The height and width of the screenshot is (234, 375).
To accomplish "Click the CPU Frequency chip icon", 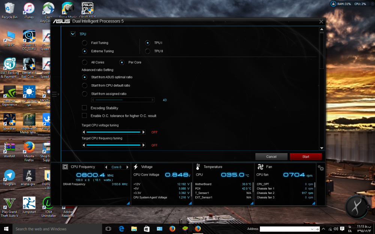I will coord(65,167).
